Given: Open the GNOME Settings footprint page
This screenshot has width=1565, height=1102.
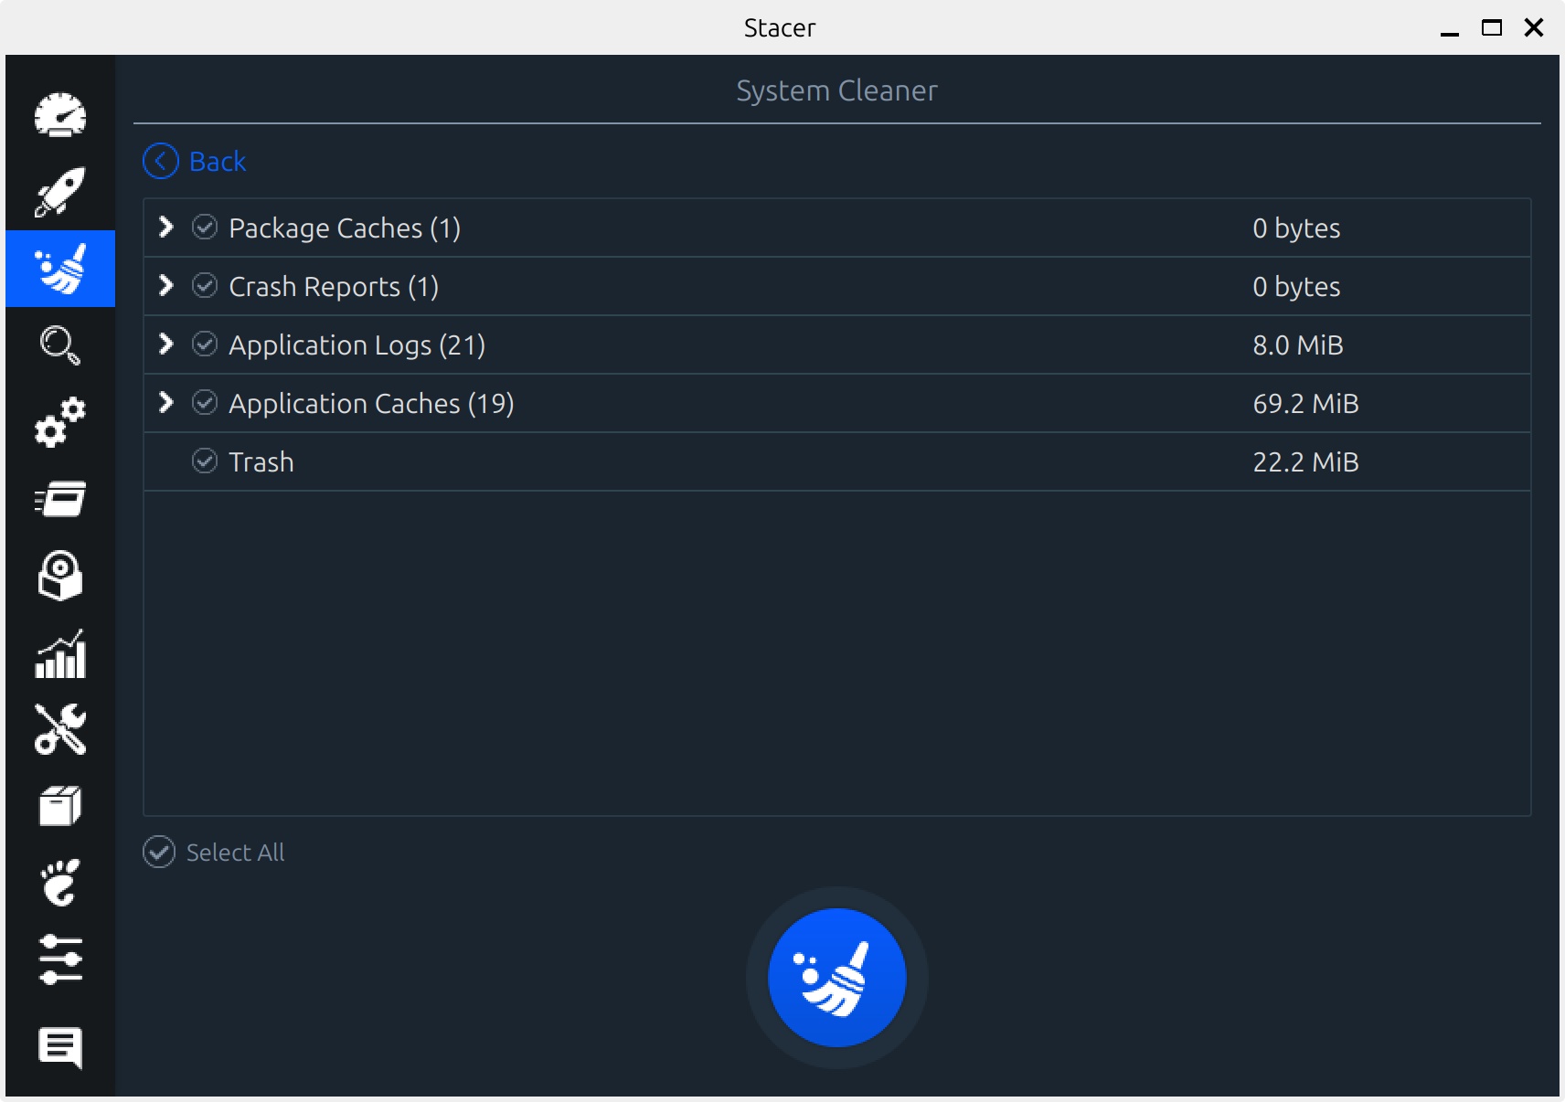Looking at the screenshot, I should point(60,883).
